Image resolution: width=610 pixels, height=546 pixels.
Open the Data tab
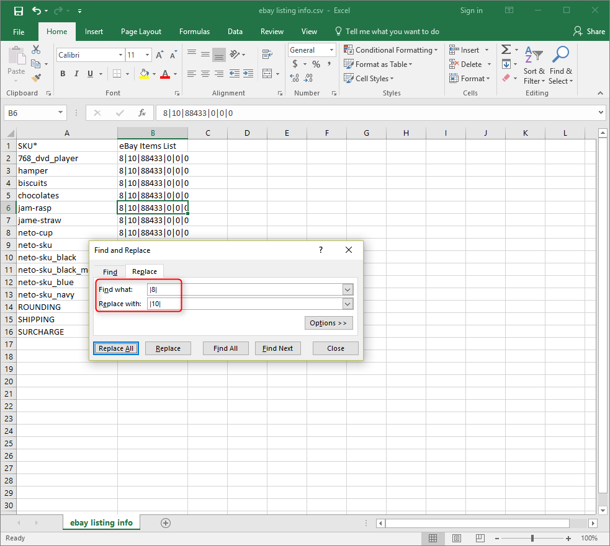coord(235,32)
